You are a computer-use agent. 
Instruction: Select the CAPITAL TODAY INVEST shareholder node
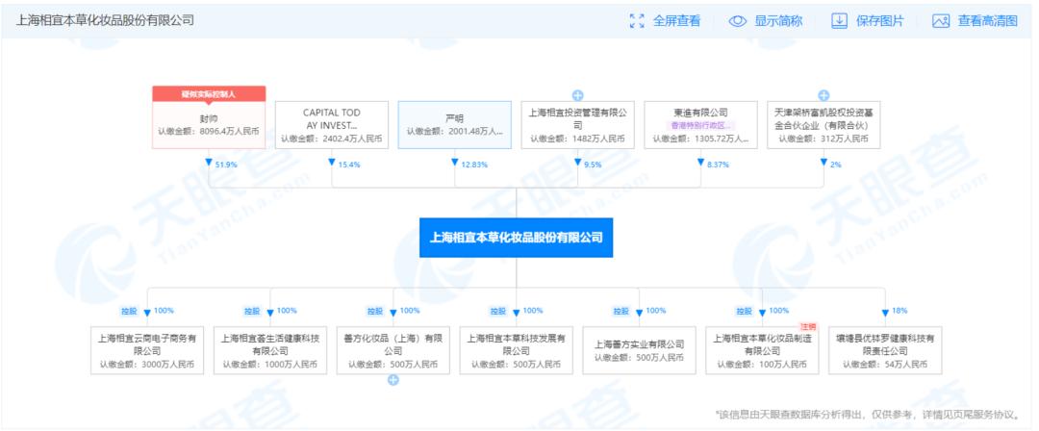click(331, 125)
